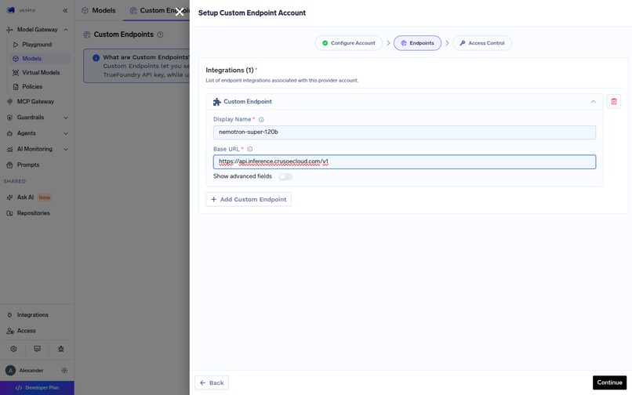Collapse the sidebar with double-chevron icon

tap(65, 10)
